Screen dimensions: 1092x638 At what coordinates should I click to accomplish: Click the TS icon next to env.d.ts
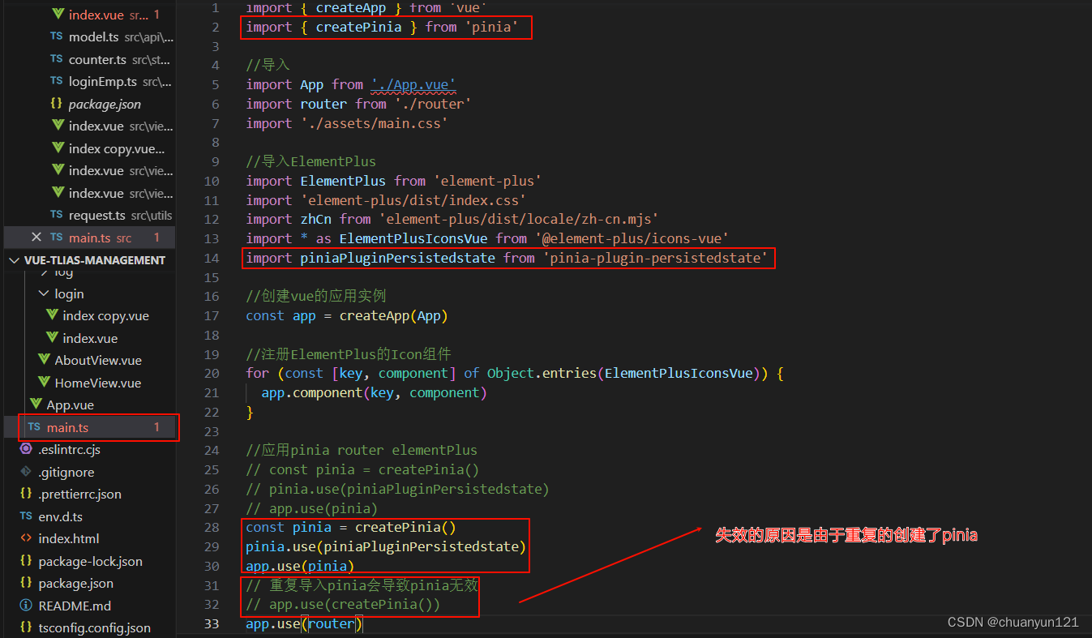coord(25,516)
